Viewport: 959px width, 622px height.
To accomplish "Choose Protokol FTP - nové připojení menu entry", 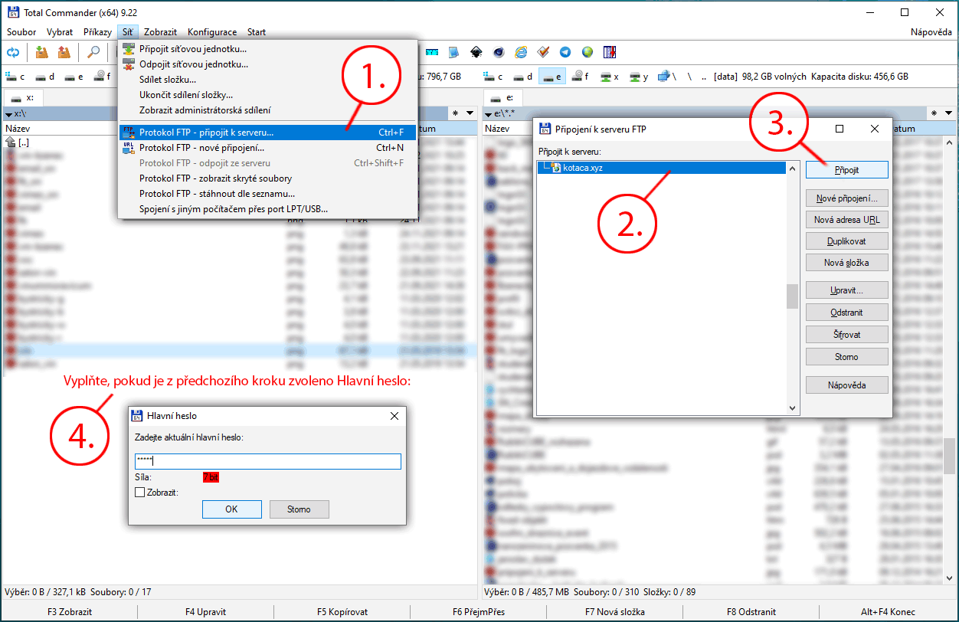I will [x=201, y=148].
